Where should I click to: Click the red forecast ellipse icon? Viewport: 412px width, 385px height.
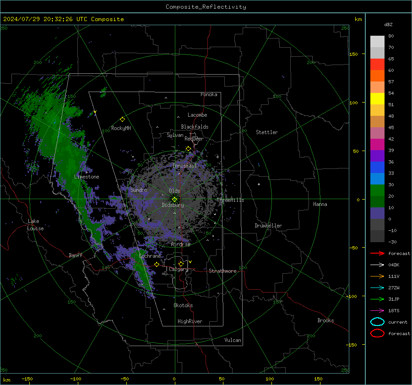click(x=377, y=333)
